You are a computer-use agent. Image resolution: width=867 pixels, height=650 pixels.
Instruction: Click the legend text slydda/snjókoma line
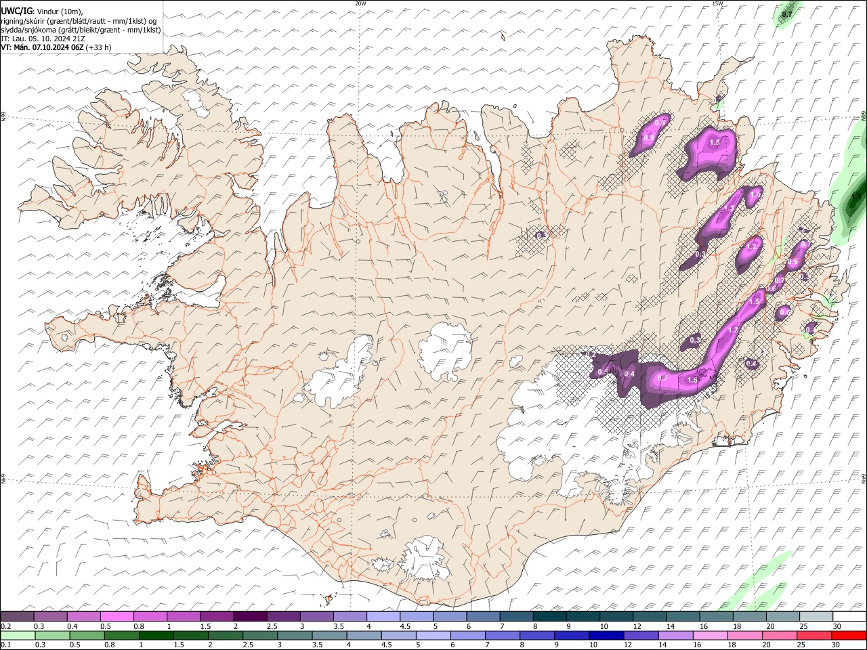(x=81, y=30)
